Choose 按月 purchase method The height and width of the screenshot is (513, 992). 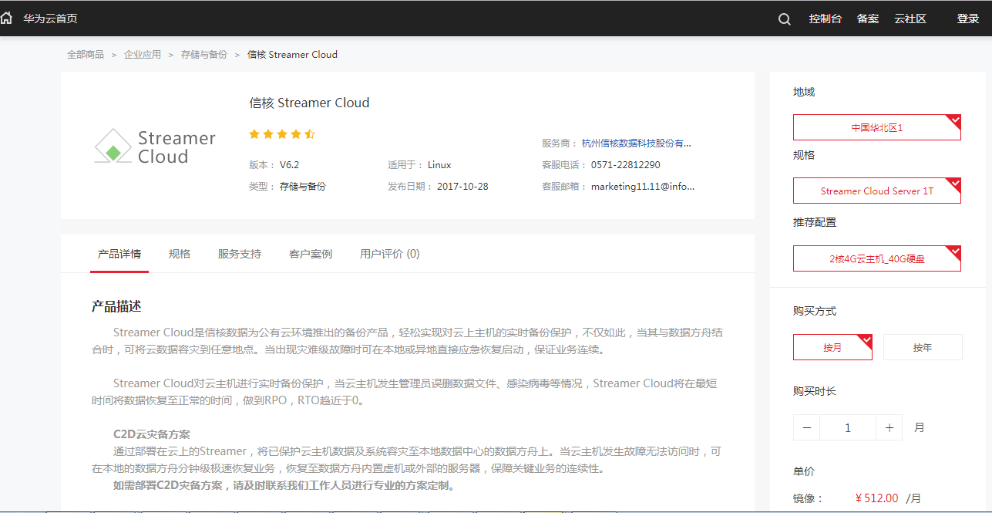pos(832,347)
